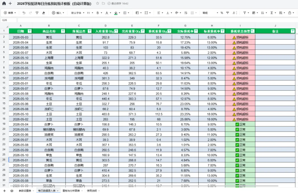Switch to 看板与分析图表 sheet tab
The width and height of the screenshot is (298, 193).
(71, 191)
